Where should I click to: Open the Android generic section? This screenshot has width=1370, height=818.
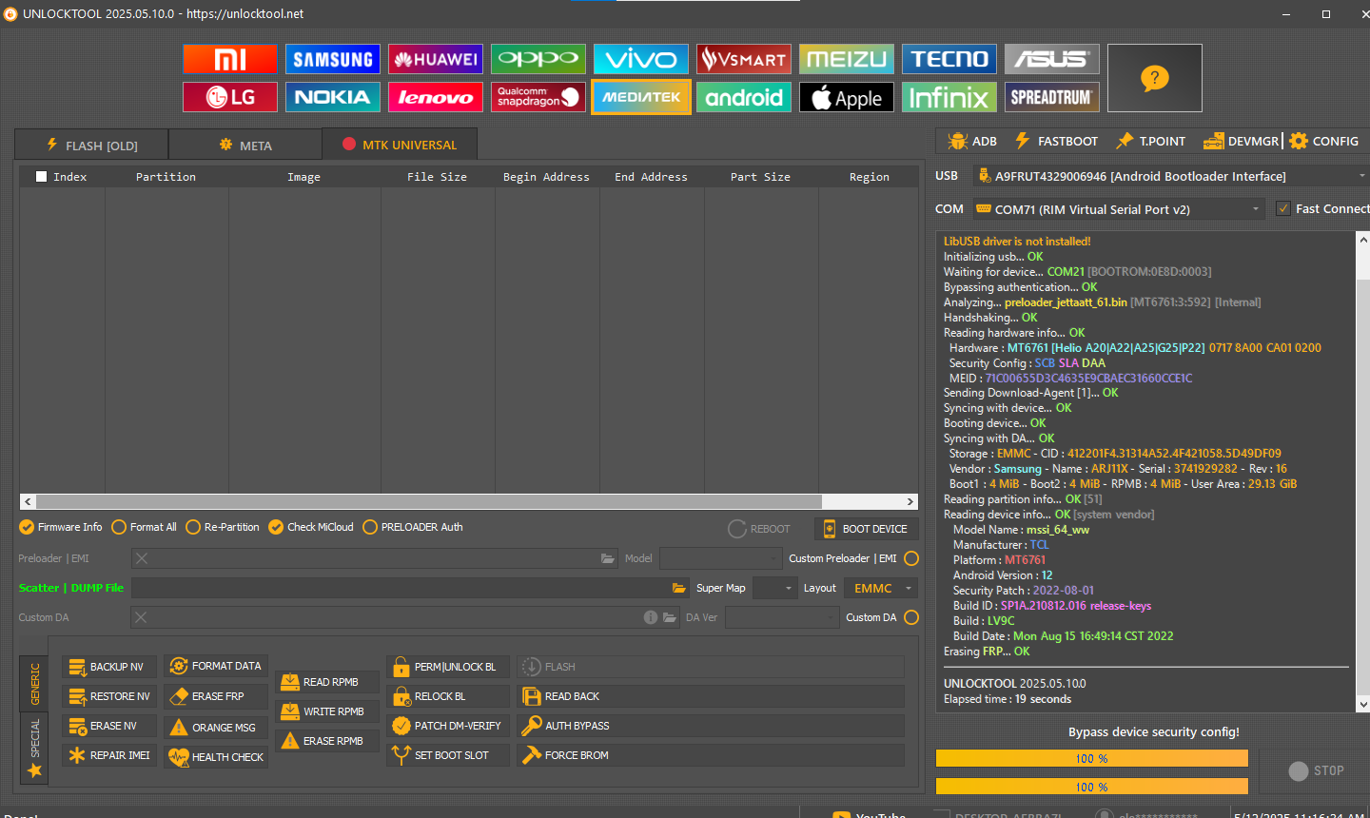point(744,97)
